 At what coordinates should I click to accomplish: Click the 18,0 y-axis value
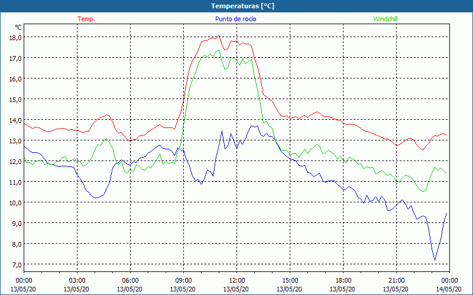pyautogui.click(x=15, y=38)
